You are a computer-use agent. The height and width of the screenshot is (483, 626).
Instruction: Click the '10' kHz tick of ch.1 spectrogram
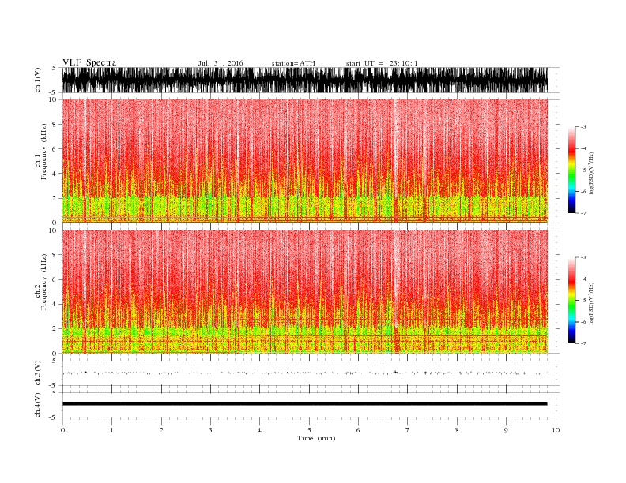click(x=53, y=99)
